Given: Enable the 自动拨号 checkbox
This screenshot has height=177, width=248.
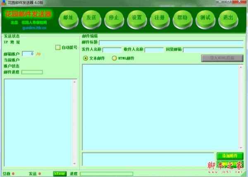Looking at the screenshot, I should pyautogui.click(x=58, y=47).
